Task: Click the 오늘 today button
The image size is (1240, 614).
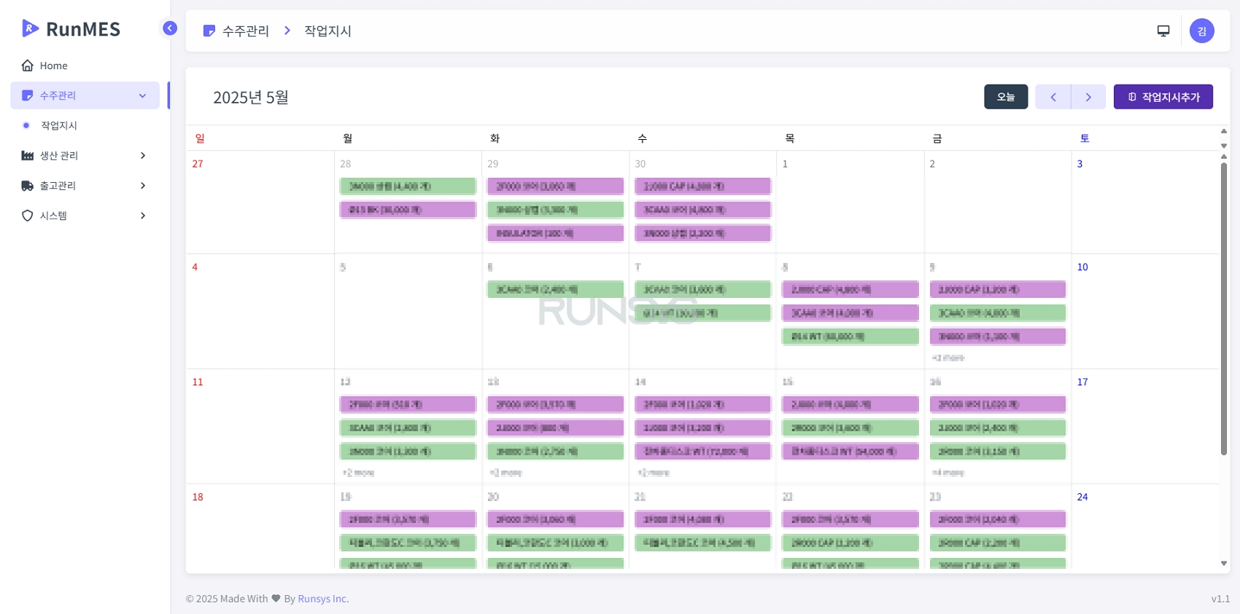Action: [x=1005, y=97]
